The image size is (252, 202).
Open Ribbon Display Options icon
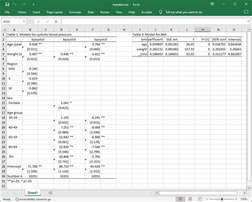[212, 4]
